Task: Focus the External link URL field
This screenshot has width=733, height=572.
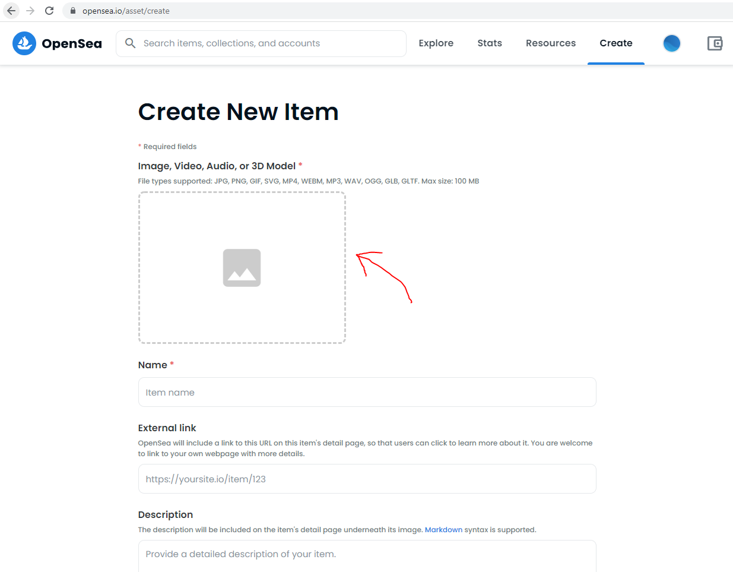Action: tap(367, 479)
